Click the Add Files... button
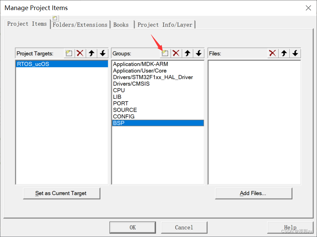Image resolution: width=317 pixels, height=237 pixels. 254,193
